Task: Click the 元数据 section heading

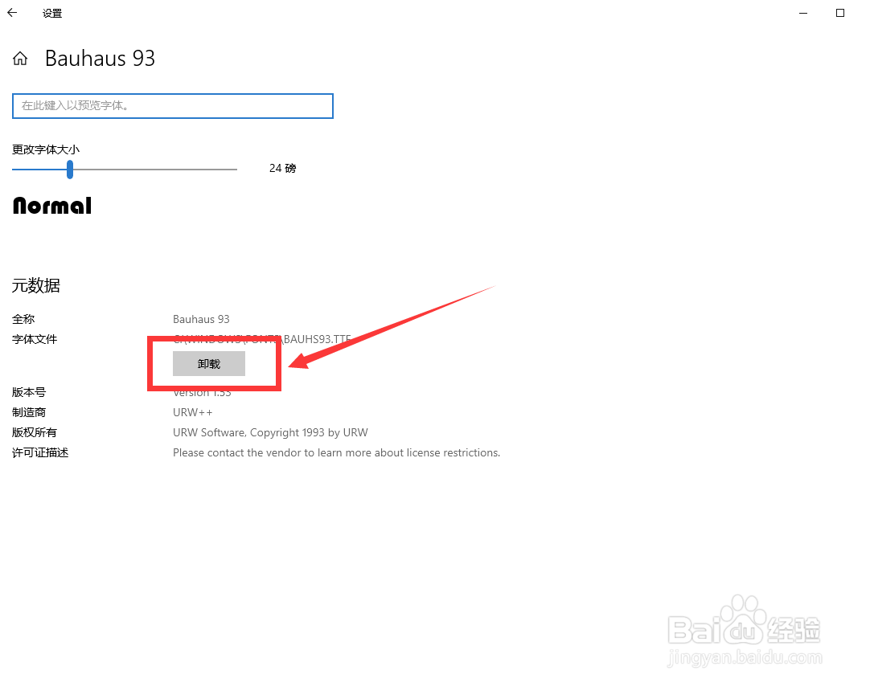Action: point(36,285)
